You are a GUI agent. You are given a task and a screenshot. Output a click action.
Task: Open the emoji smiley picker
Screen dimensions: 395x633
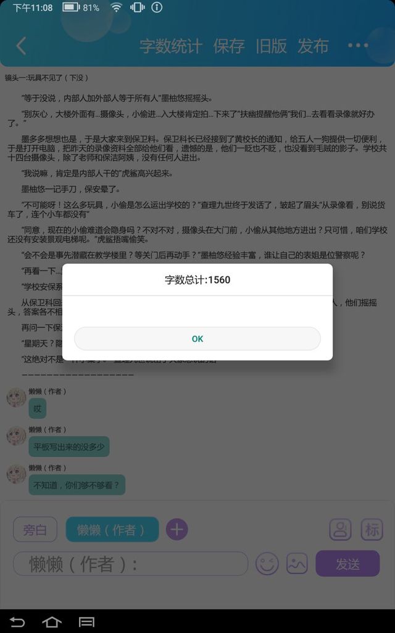point(267,563)
